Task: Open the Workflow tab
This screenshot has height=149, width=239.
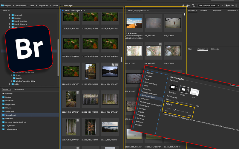Action: pyautogui.click(x=204, y=10)
